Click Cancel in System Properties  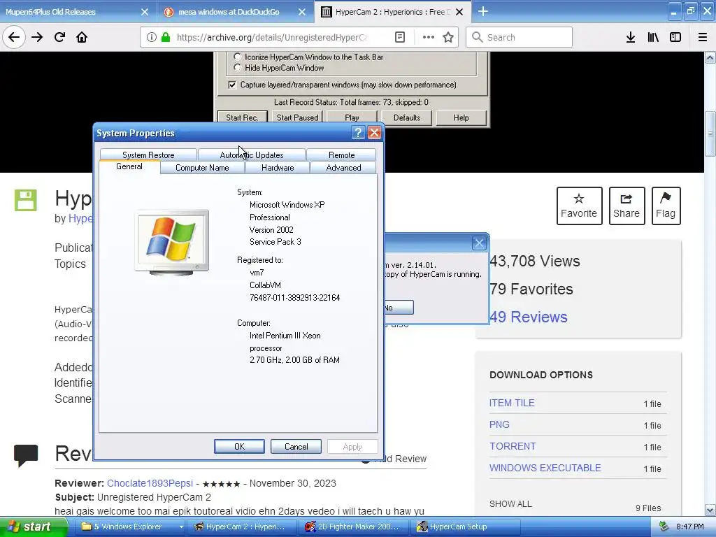click(x=296, y=447)
